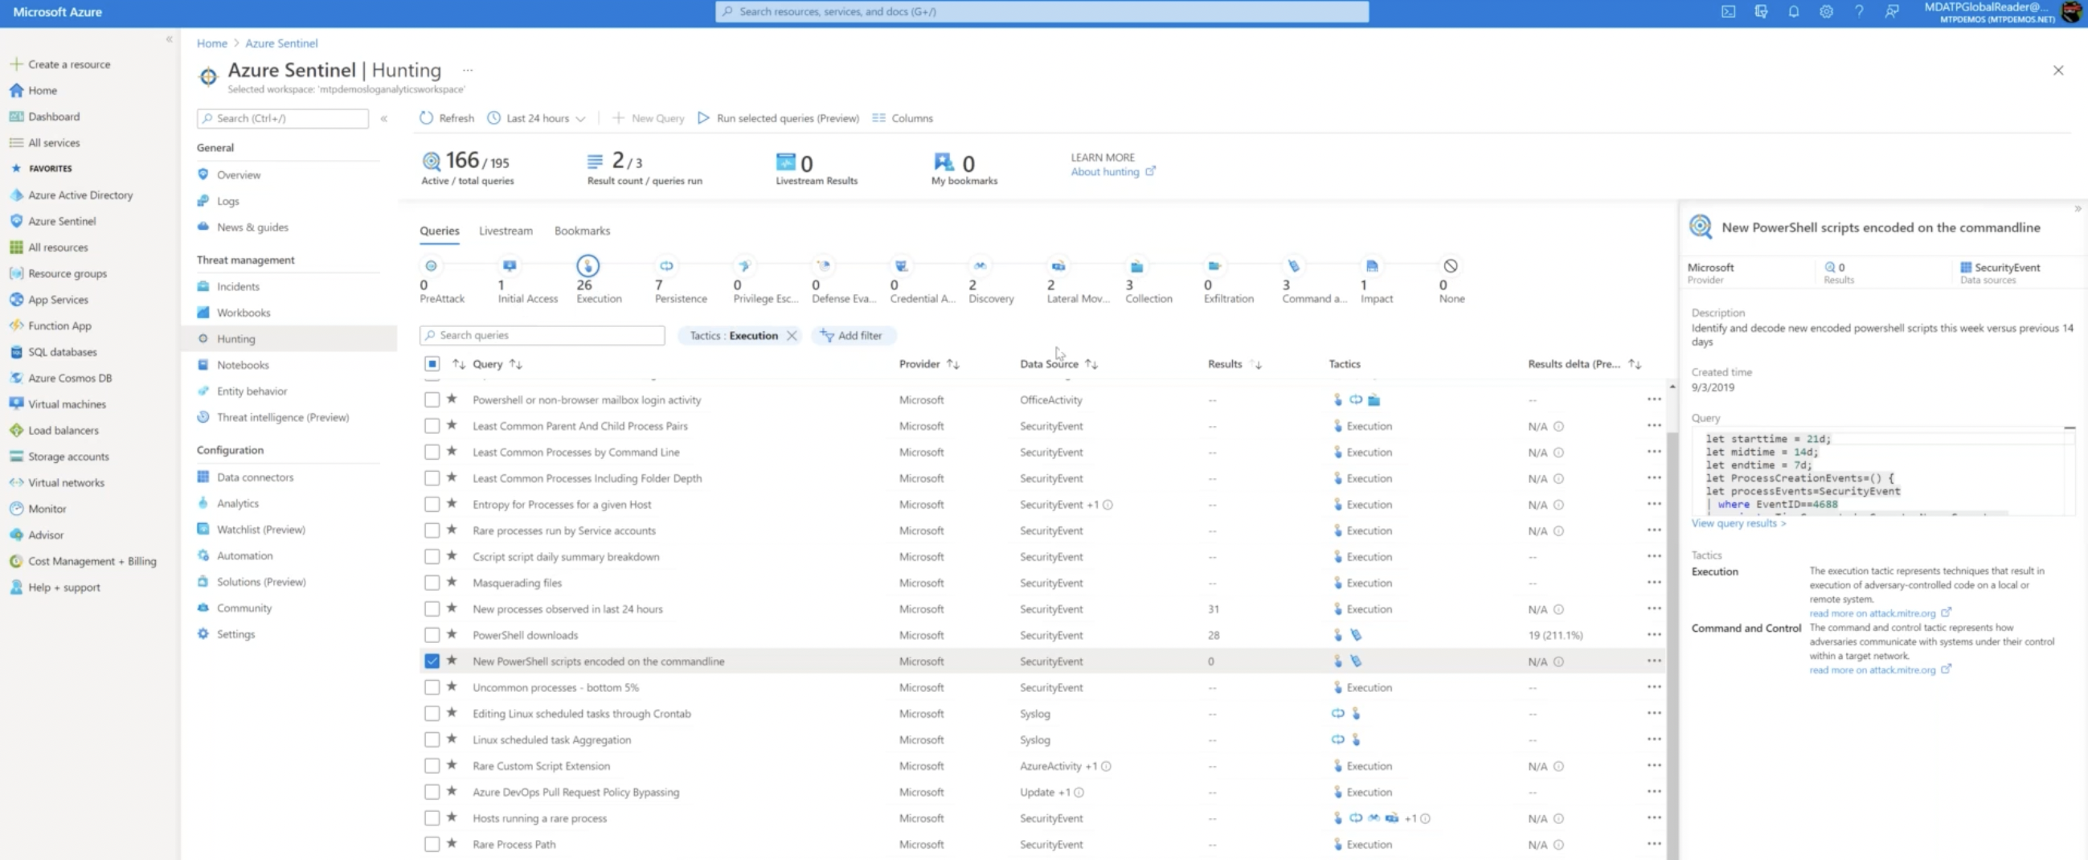Screen dimensions: 2088x860
Task: Remove the Tactics Execution filter
Action: [792, 336]
